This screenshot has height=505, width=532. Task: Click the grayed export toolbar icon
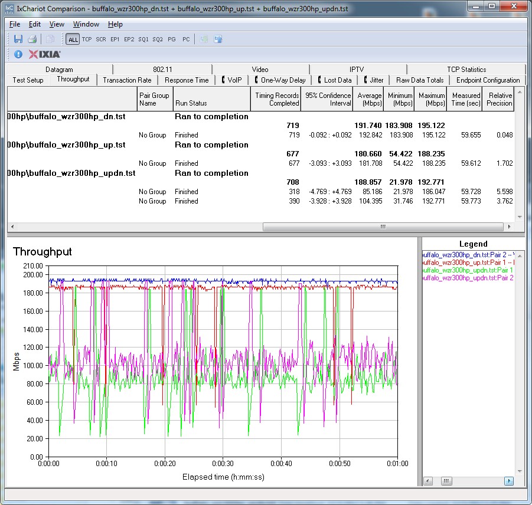click(204, 39)
